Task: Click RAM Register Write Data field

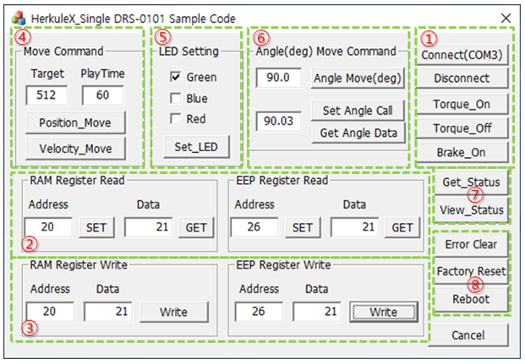Action: 108,312
